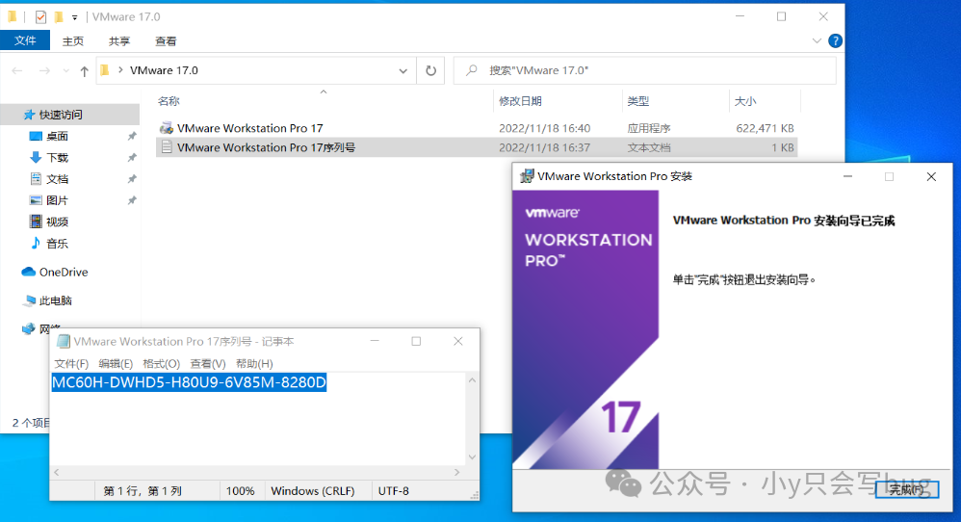Click the selected serial number text in Notepad

[189, 382]
